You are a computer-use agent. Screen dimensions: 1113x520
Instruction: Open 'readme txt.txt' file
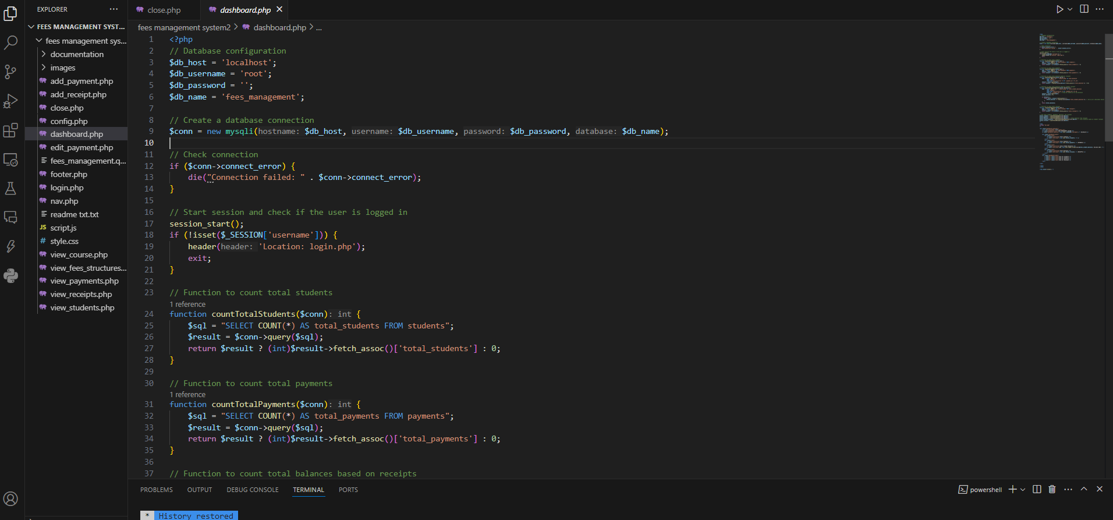click(76, 214)
